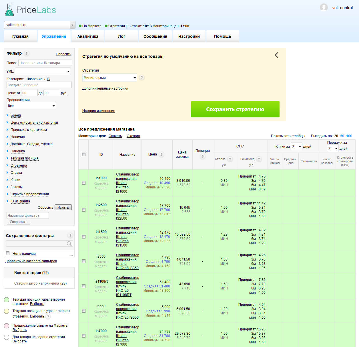Switch to the Аналитика tab
Image resolution: width=359 pixels, height=347 pixels.
click(x=87, y=36)
